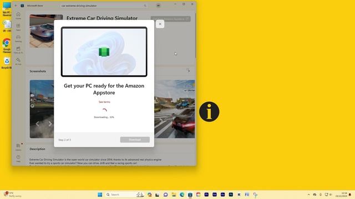
Task: Close the Amazon Appstore setup dialog
Action: click(160, 24)
